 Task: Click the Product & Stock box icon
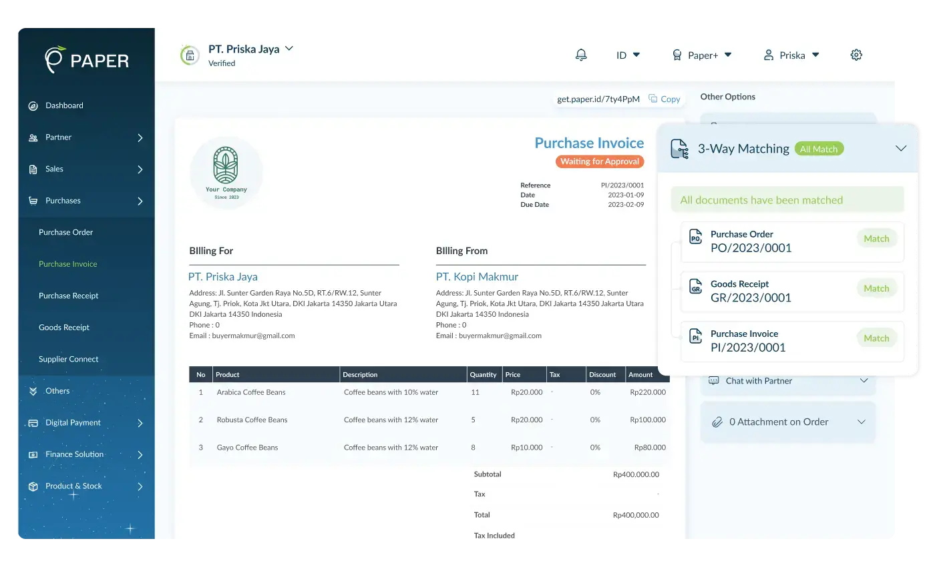[x=33, y=486]
